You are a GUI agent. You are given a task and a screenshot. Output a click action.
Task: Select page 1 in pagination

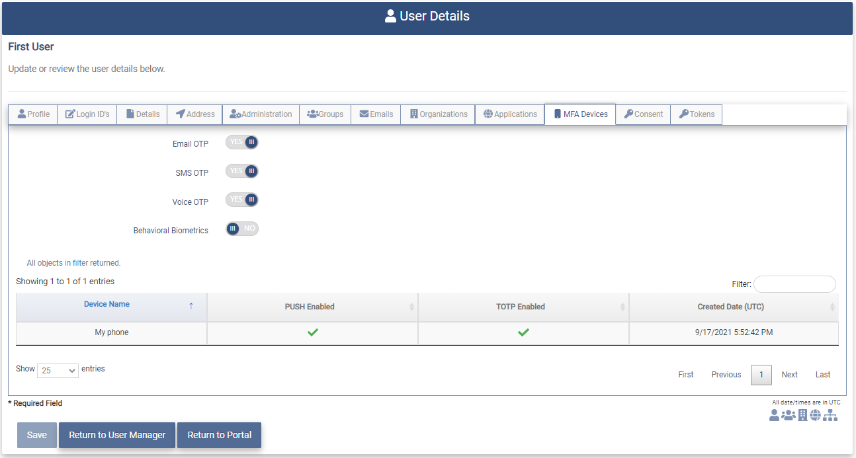point(761,375)
